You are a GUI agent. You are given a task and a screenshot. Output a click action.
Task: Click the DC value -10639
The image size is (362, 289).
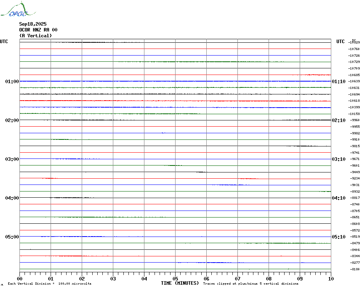(354, 81)
